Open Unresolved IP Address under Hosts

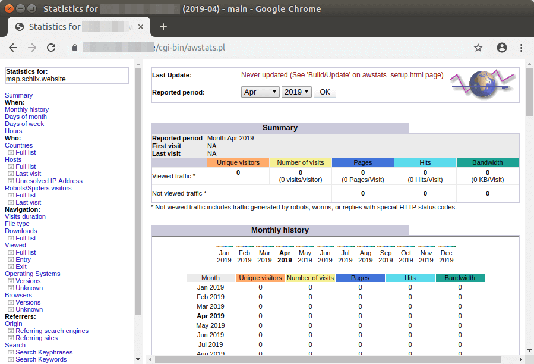pos(49,181)
